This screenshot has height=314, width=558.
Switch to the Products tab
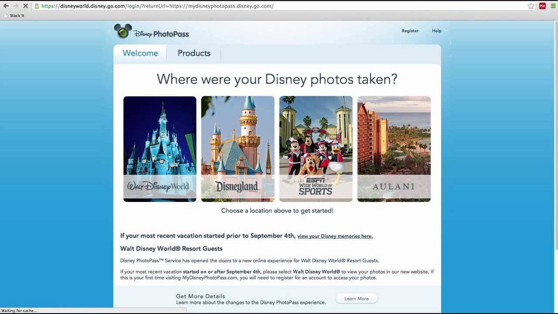(x=194, y=53)
